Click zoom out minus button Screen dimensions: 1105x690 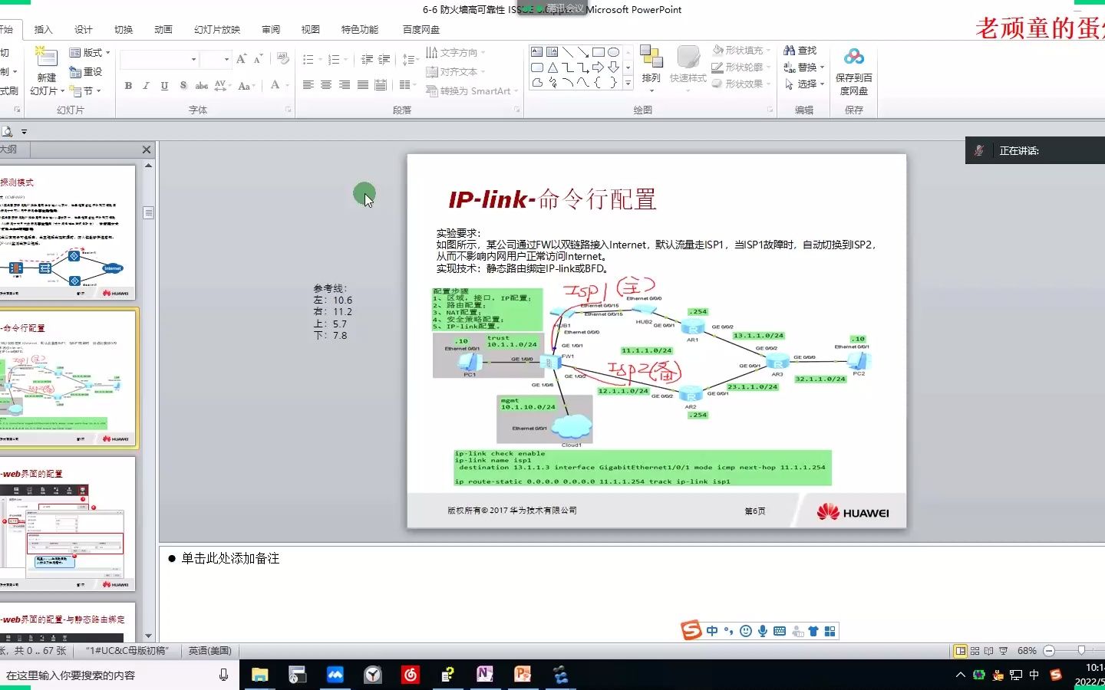(1049, 651)
